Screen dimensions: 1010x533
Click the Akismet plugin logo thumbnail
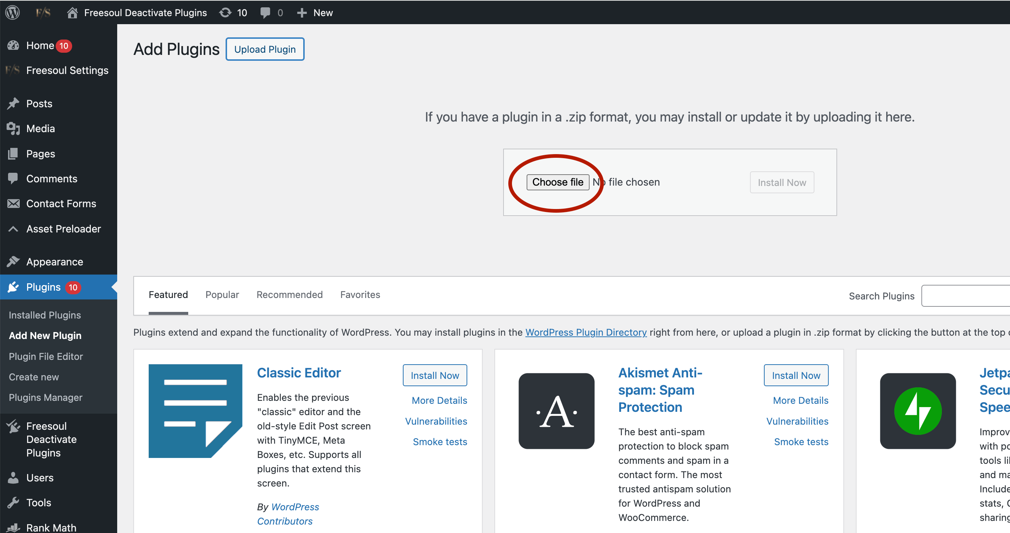point(556,411)
